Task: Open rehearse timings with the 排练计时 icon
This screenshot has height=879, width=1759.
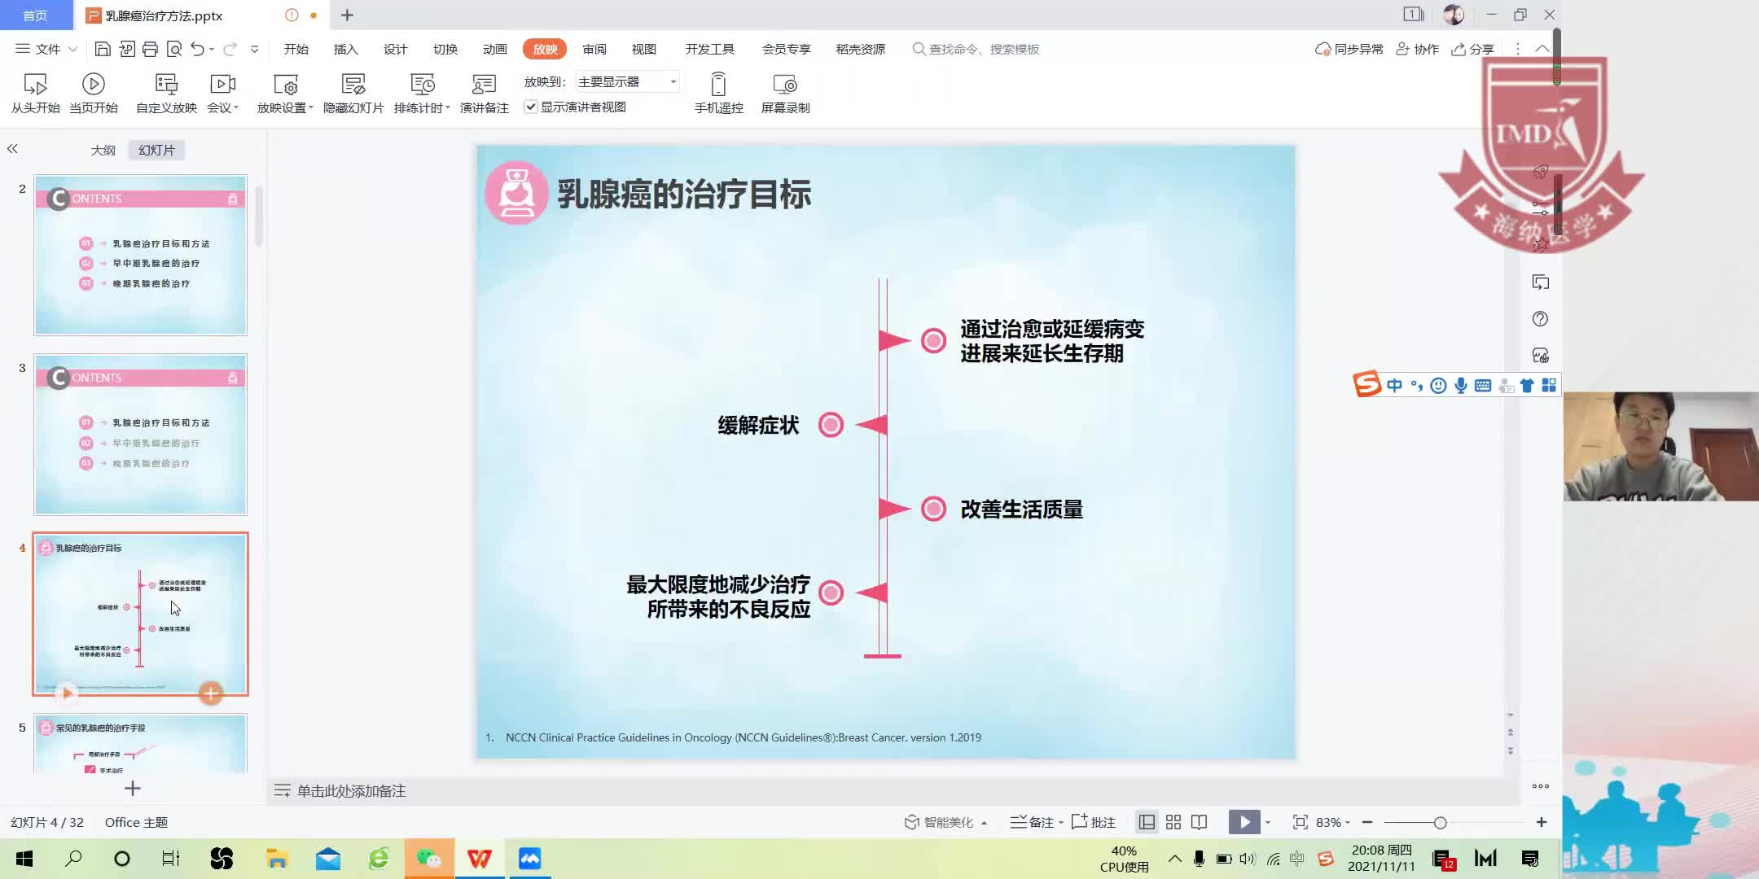Action: [422, 83]
